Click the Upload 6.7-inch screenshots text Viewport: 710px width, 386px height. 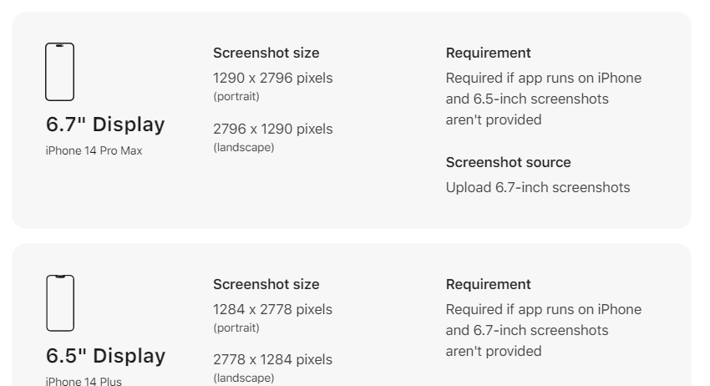538,187
